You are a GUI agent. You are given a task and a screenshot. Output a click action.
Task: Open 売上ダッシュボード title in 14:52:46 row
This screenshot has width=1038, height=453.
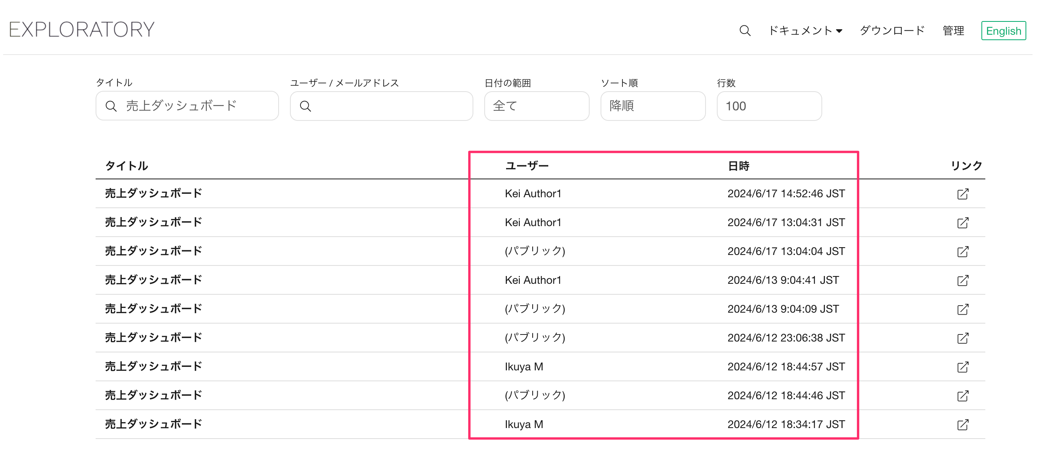click(153, 194)
